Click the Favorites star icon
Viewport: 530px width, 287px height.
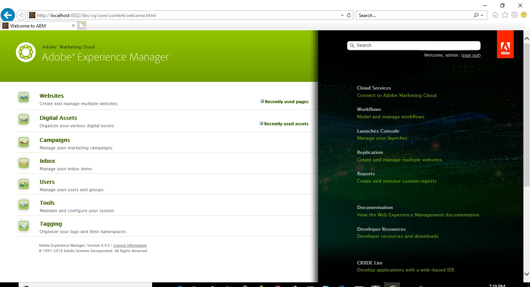pos(505,15)
